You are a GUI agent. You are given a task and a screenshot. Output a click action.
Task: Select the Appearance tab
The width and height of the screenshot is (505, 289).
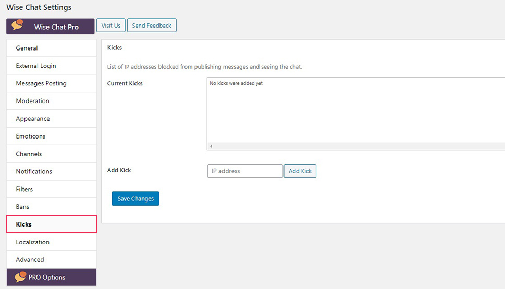coord(52,119)
